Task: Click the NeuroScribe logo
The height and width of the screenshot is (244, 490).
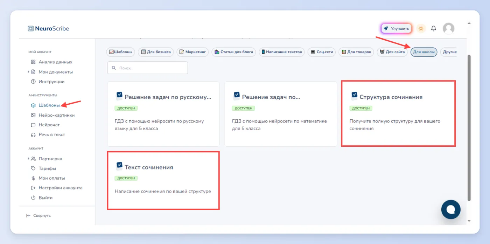Action: (x=48, y=28)
